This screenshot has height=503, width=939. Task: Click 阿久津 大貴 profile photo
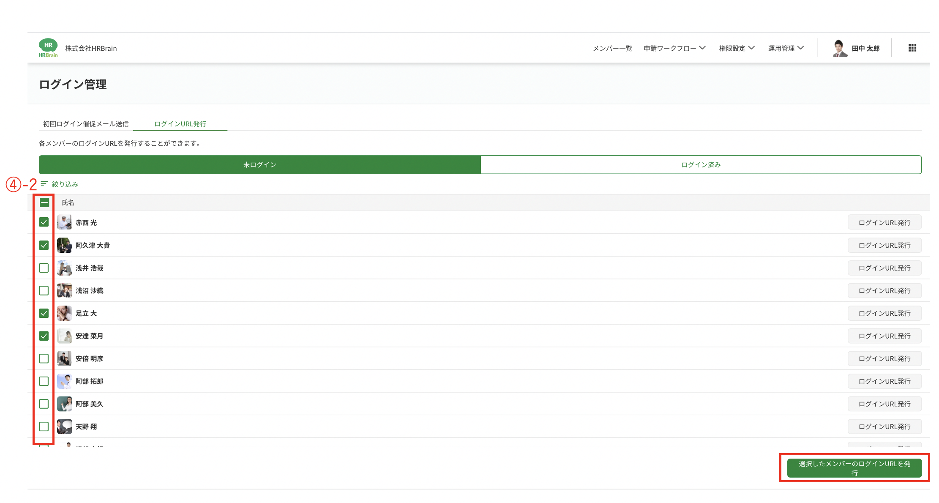65,245
